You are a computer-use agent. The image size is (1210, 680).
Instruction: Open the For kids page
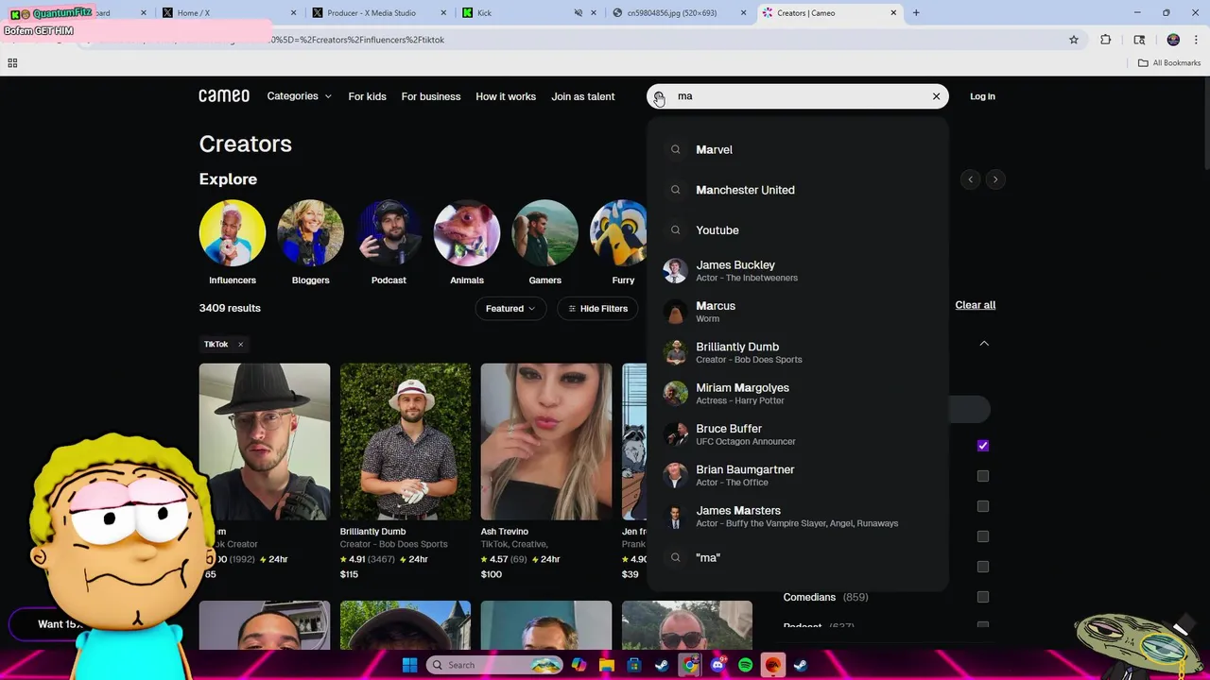pos(367,96)
